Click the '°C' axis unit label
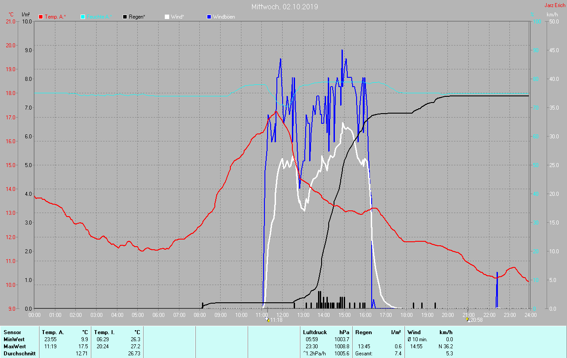567x358 pixels. 12,15
